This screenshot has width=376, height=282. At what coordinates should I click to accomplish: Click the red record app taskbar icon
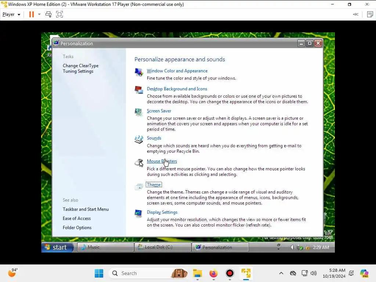click(x=230, y=273)
